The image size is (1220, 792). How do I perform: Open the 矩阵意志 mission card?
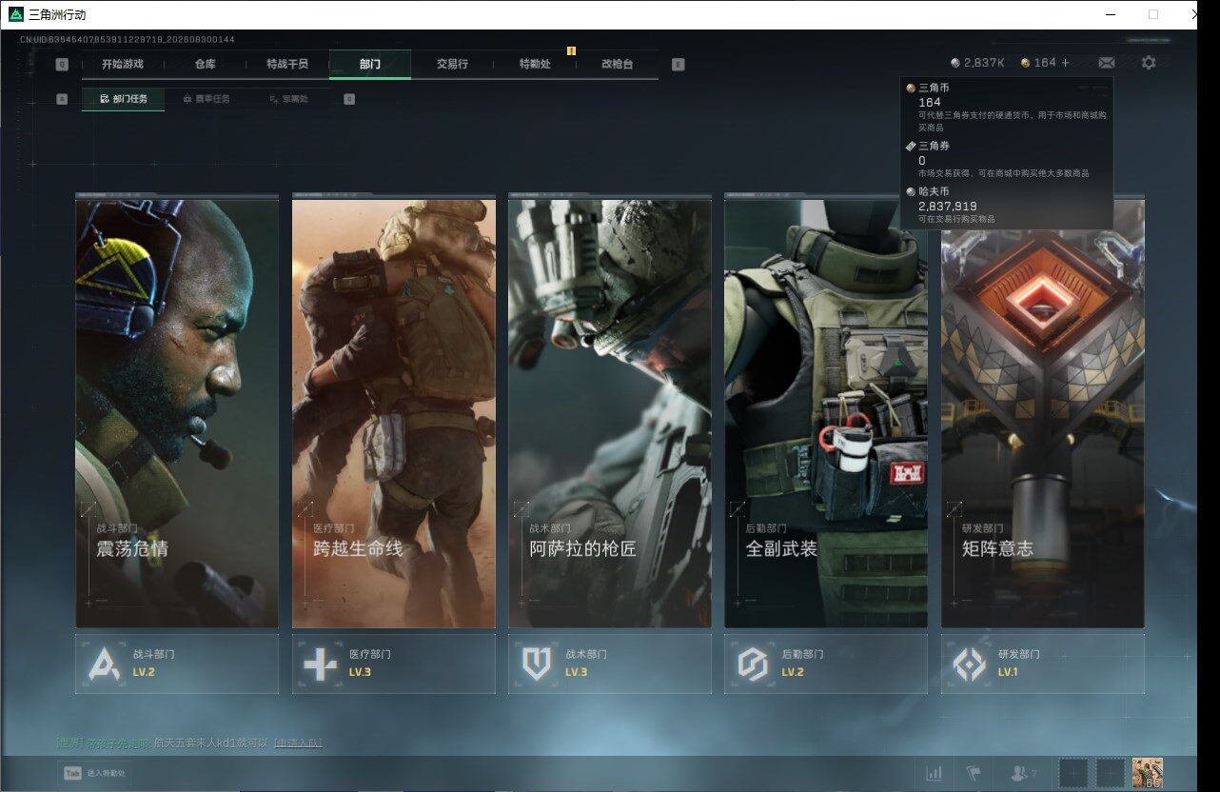tap(1043, 413)
